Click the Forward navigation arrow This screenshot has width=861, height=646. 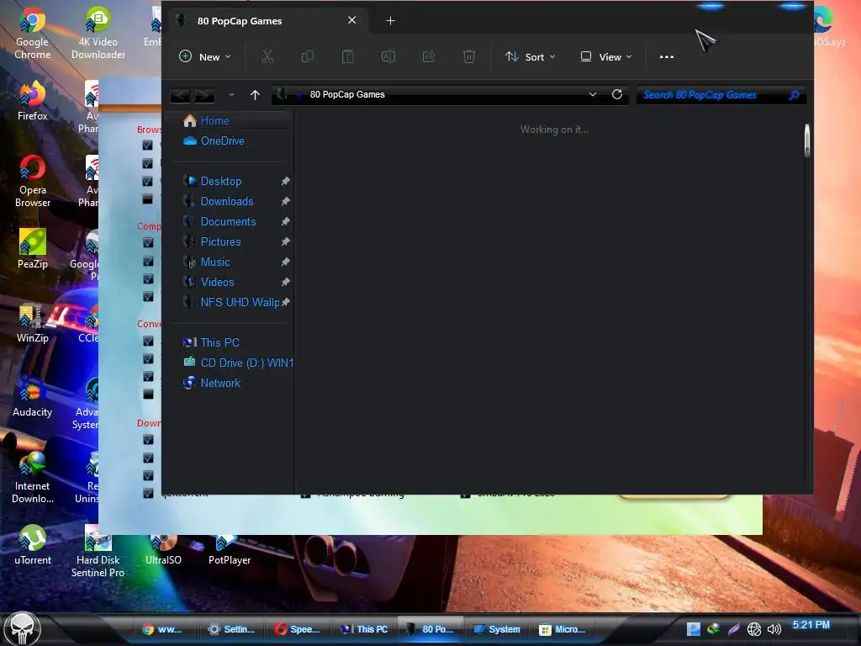pos(203,94)
